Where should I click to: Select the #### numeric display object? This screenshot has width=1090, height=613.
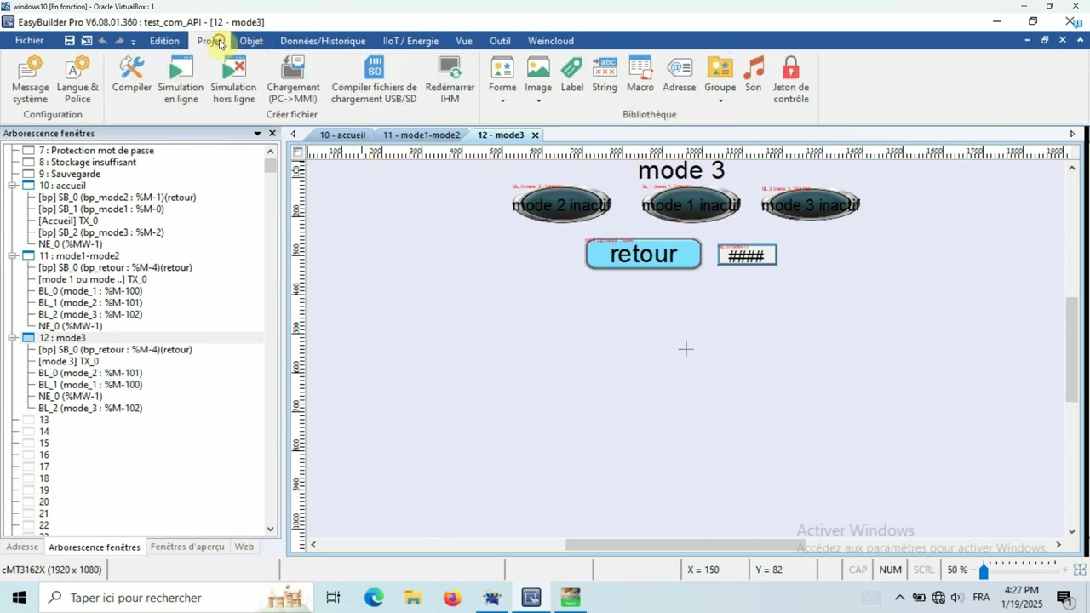coord(747,255)
